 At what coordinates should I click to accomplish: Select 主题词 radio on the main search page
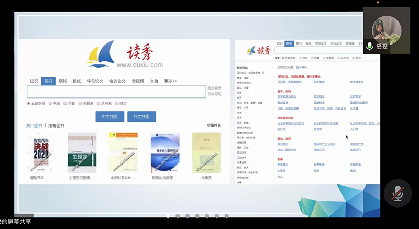pos(80,103)
